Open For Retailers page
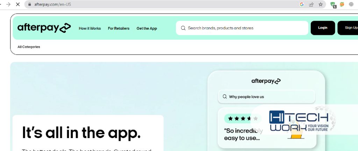This screenshot has height=151, width=358. (x=119, y=28)
